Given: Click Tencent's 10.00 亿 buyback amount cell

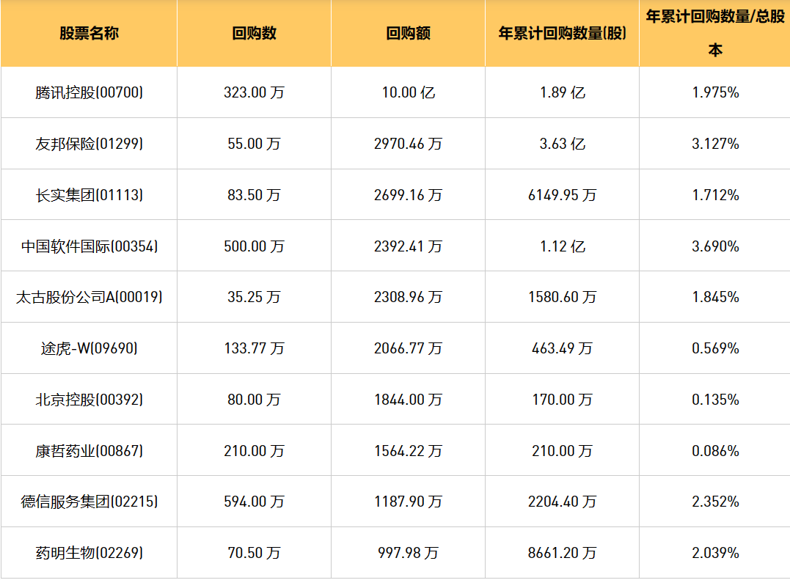Looking at the screenshot, I should click(408, 92).
